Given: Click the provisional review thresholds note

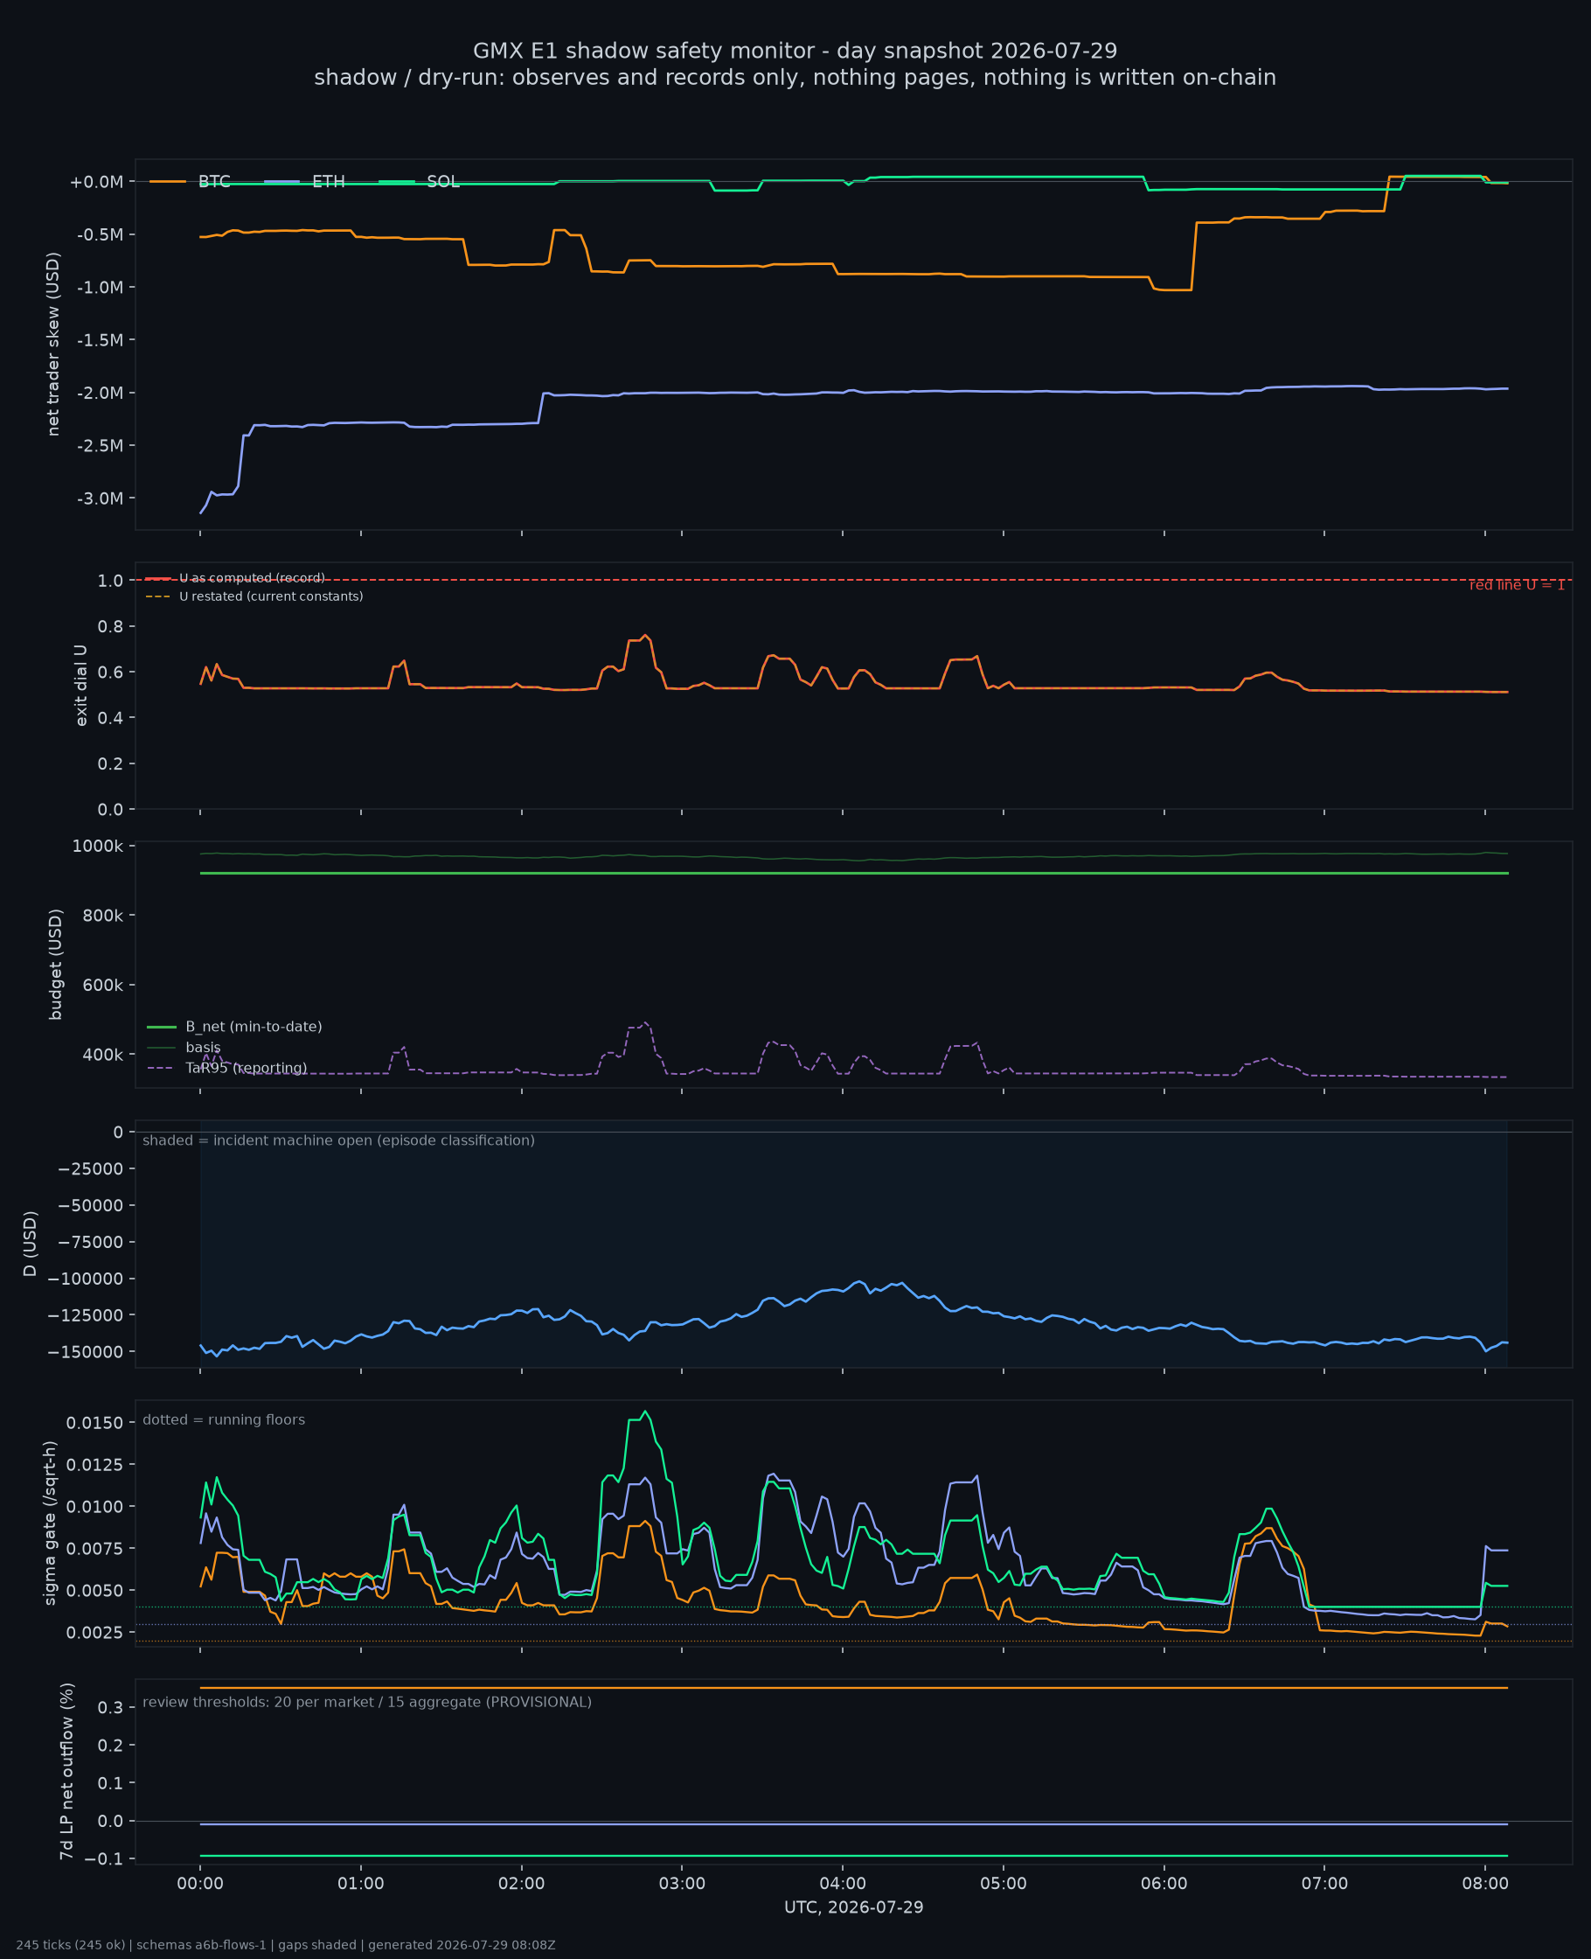Looking at the screenshot, I should point(366,1703).
